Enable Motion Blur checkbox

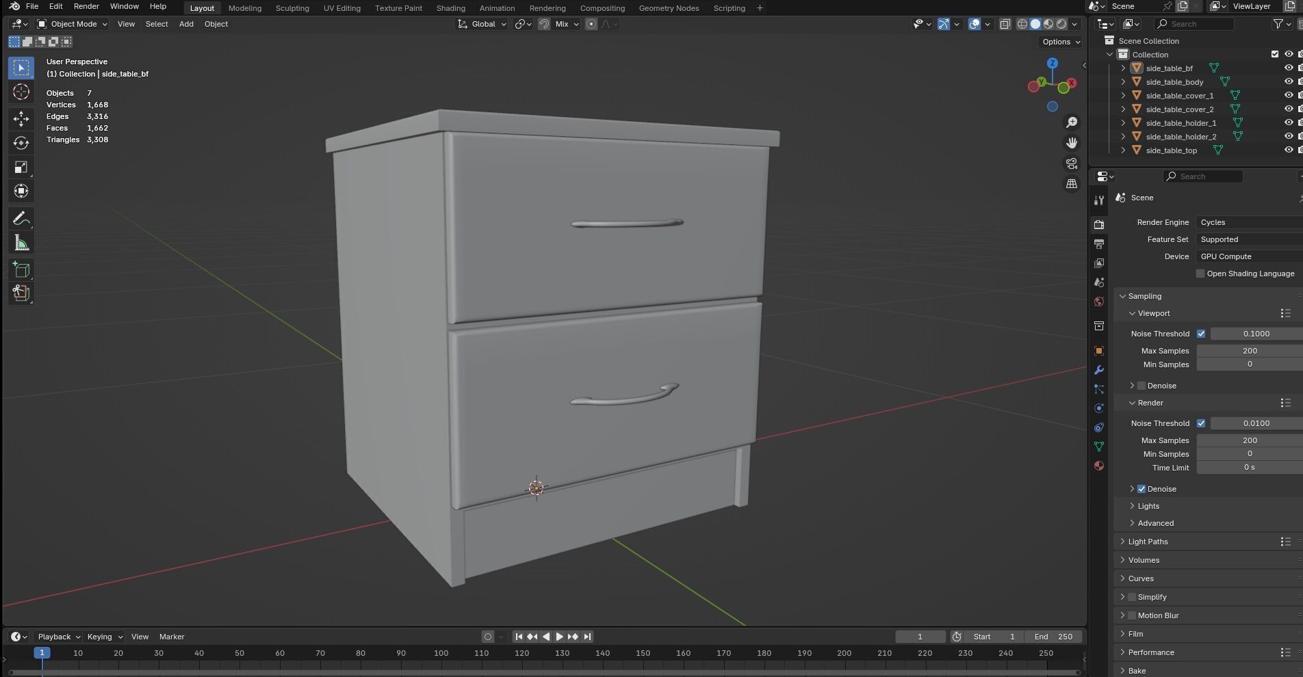point(1132,615)
